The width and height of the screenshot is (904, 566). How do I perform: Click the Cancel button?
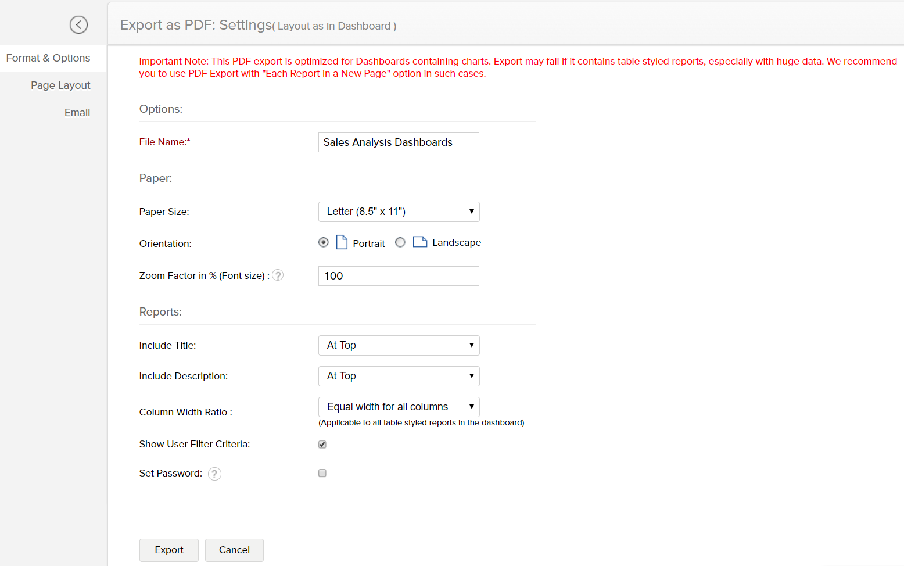click(x=234, y=550)
